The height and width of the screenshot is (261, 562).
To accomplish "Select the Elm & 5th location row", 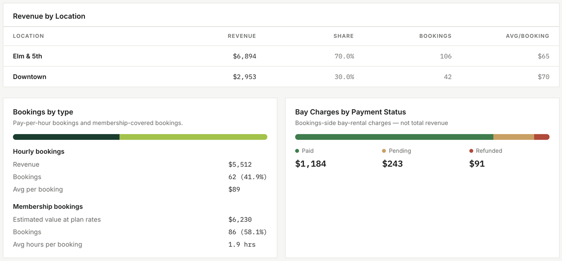I will [281, 56].
